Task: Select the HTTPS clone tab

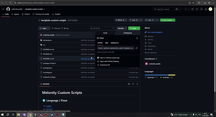Action: pos(100,43)
